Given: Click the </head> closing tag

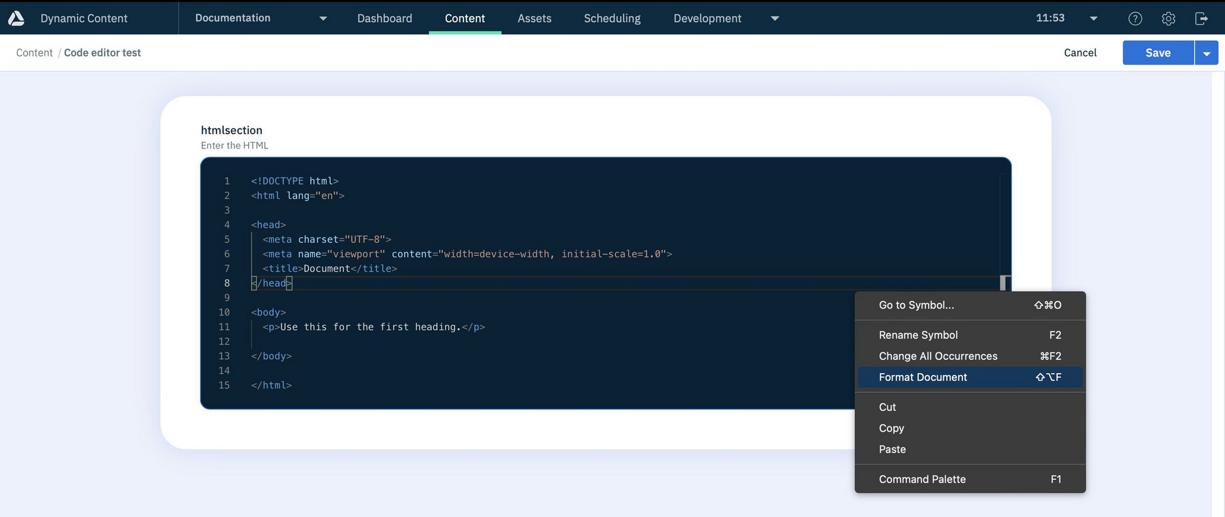Looking at the screenshot, I should pyautogui.click(x=272, y=283).
